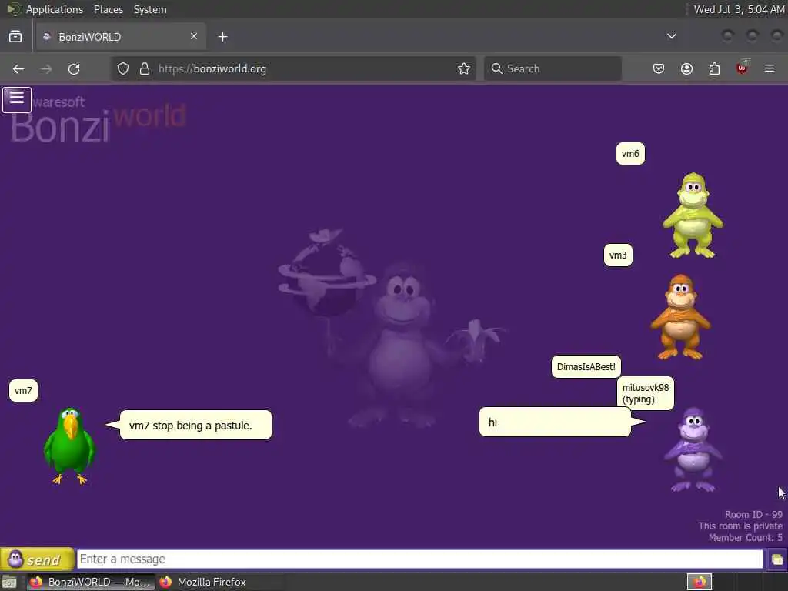Screen dimensions: 788x591
Task: Click the yellow-green vm6 Bonzi
Action: pyautogui.click(x=693, y=215)
